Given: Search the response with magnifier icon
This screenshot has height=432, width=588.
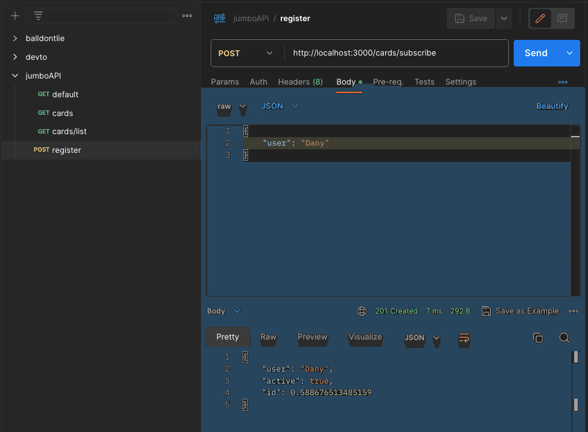Looking at the screenshot, I should [564, 338].
